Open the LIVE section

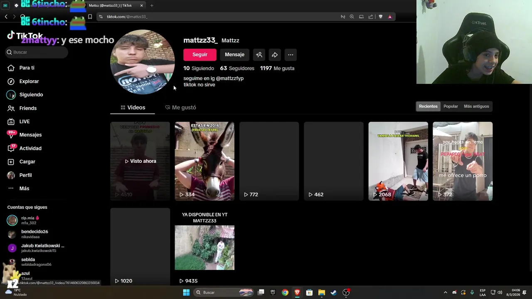(24, 121)
